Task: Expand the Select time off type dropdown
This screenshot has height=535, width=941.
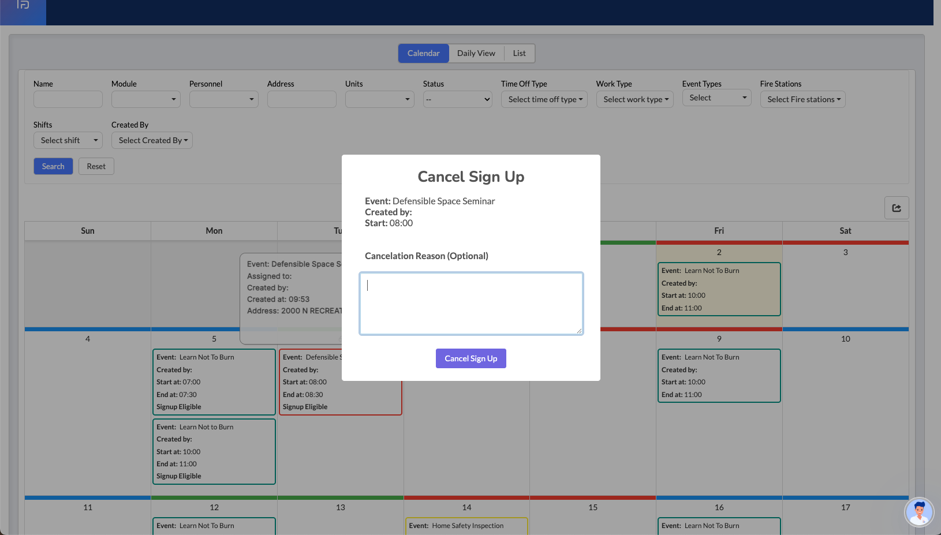Action: (544, 99)
